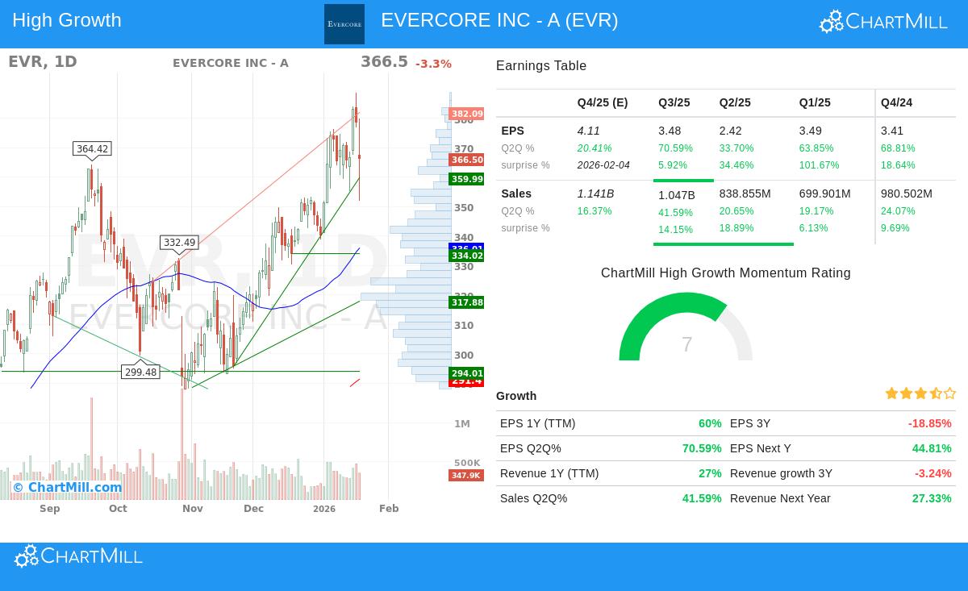
Task: Click the momentum rating score of 7
Action: pos(686,345)
